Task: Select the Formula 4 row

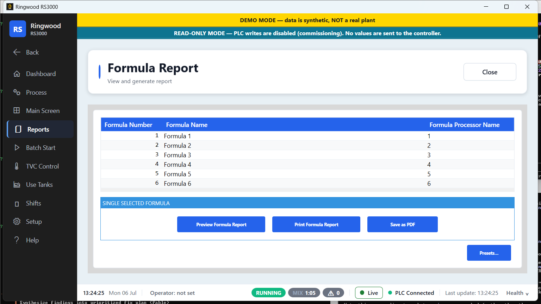Action: (x=307, y=164)
